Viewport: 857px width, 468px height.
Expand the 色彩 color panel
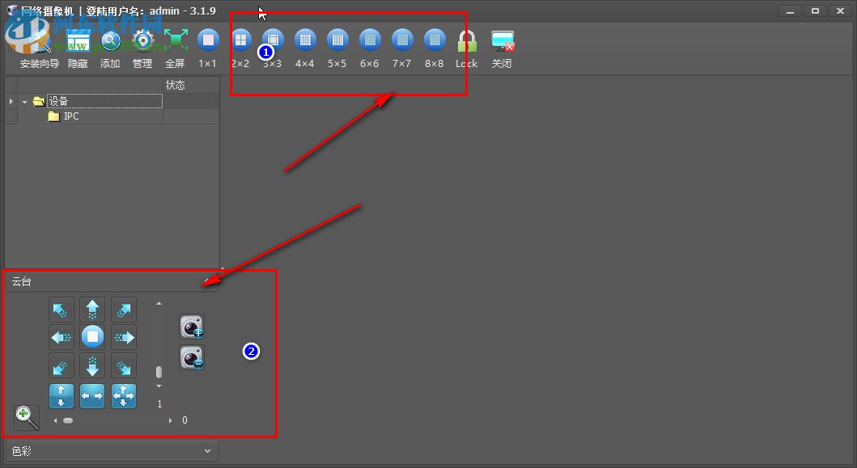(x=207, y=451)
